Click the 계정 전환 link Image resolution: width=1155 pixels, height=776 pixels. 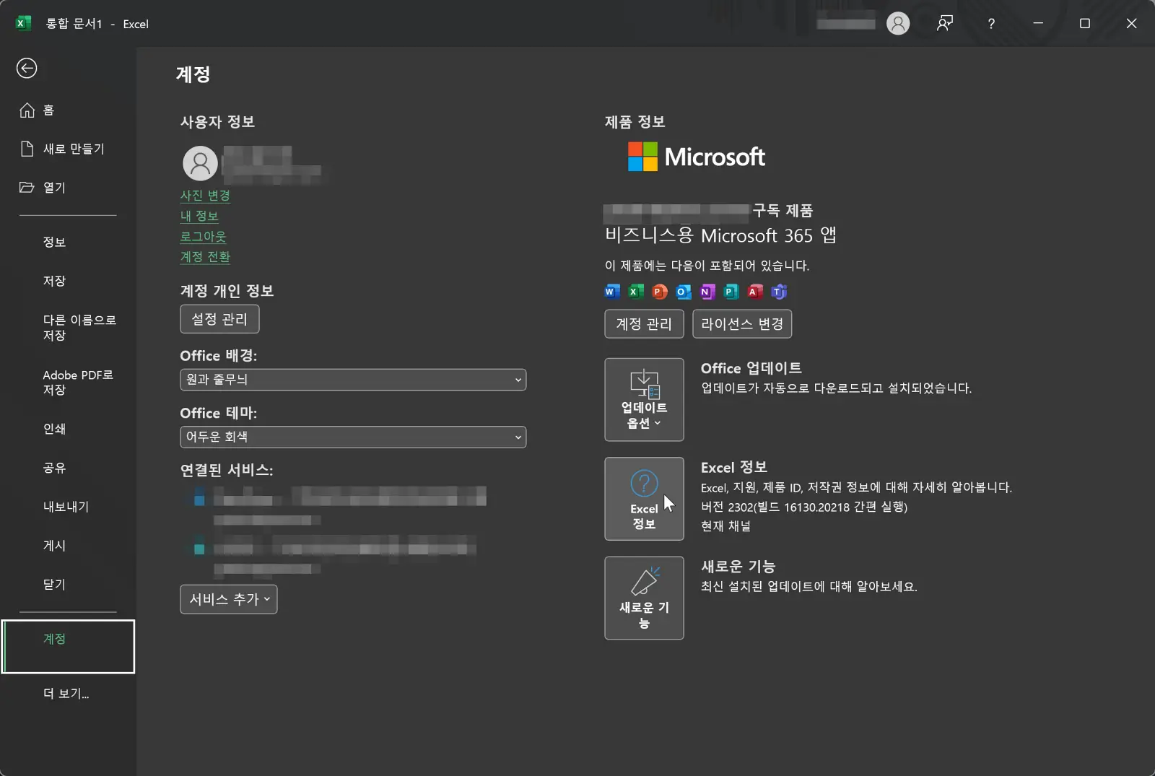click(205, 256)
